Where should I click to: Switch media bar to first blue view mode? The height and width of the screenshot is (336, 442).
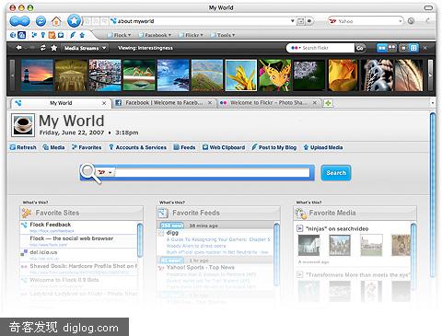click(382, 48)
